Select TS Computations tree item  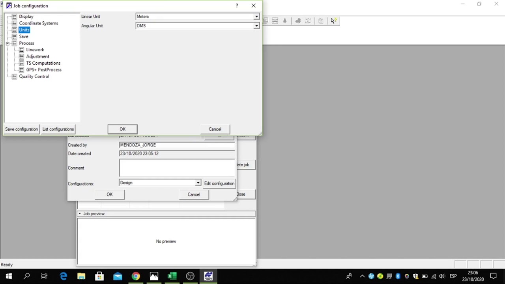click(x=43, y=63)
